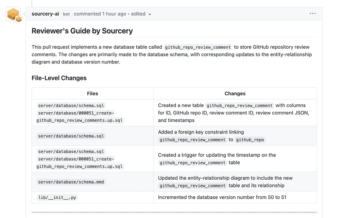Click the Files column header

[x=92, y=94]
